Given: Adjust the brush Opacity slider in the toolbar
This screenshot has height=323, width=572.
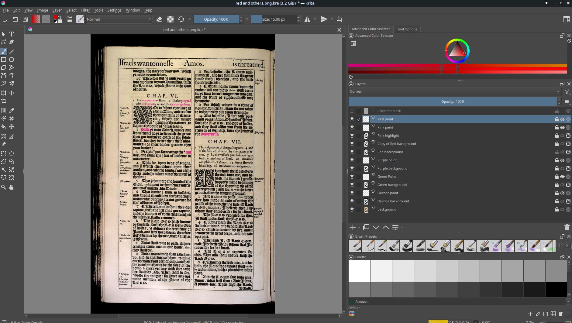Looking at the screenshot, I should 216,19.
